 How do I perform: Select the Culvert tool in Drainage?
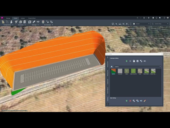tap(29, 22)
